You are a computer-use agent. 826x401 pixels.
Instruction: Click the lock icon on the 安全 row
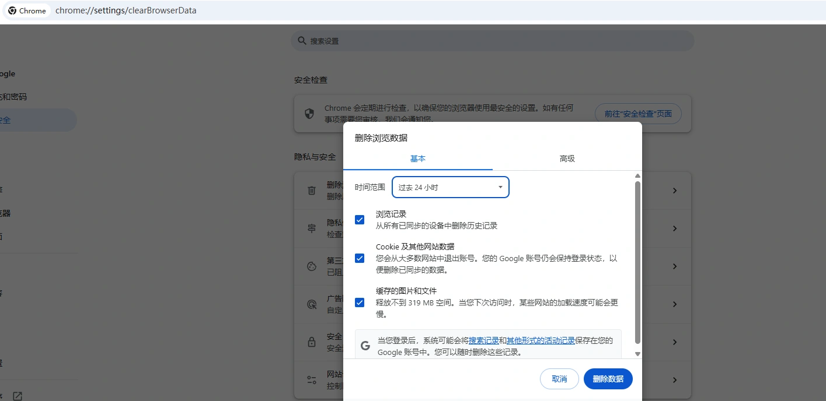pos(312,342)
